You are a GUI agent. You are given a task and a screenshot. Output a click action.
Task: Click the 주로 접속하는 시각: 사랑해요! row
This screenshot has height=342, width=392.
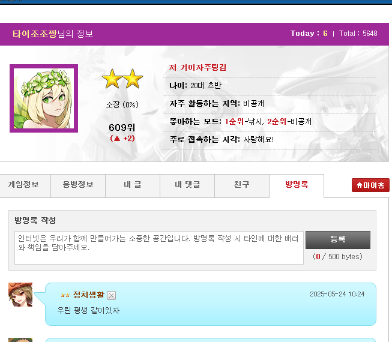tap(270, 140)
